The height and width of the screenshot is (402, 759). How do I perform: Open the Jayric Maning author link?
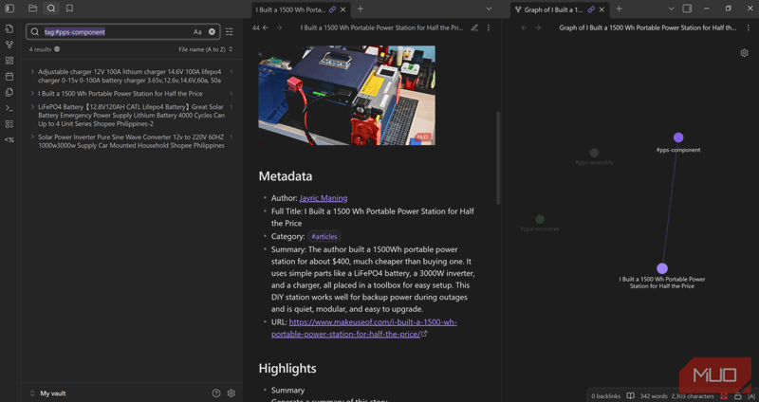coord(323,198)
